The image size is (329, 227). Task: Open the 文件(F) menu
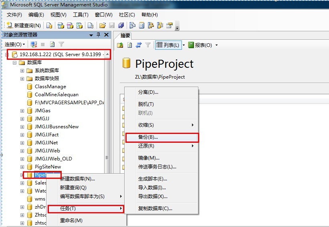[14, 15]
